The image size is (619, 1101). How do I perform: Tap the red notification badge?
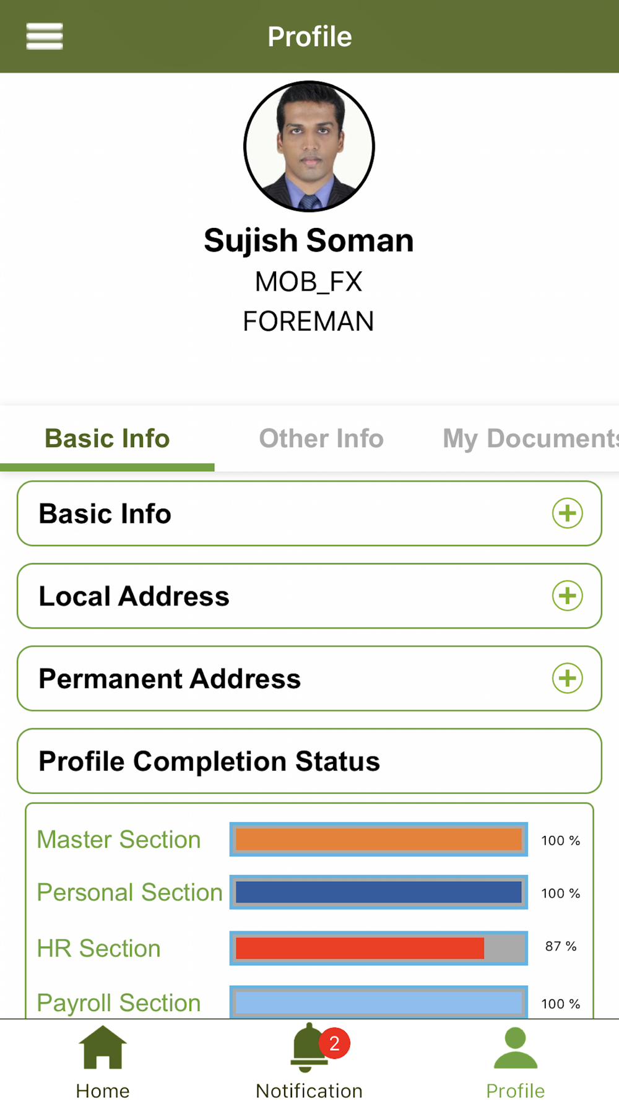pyautogui.click(x=335, y=1043)
